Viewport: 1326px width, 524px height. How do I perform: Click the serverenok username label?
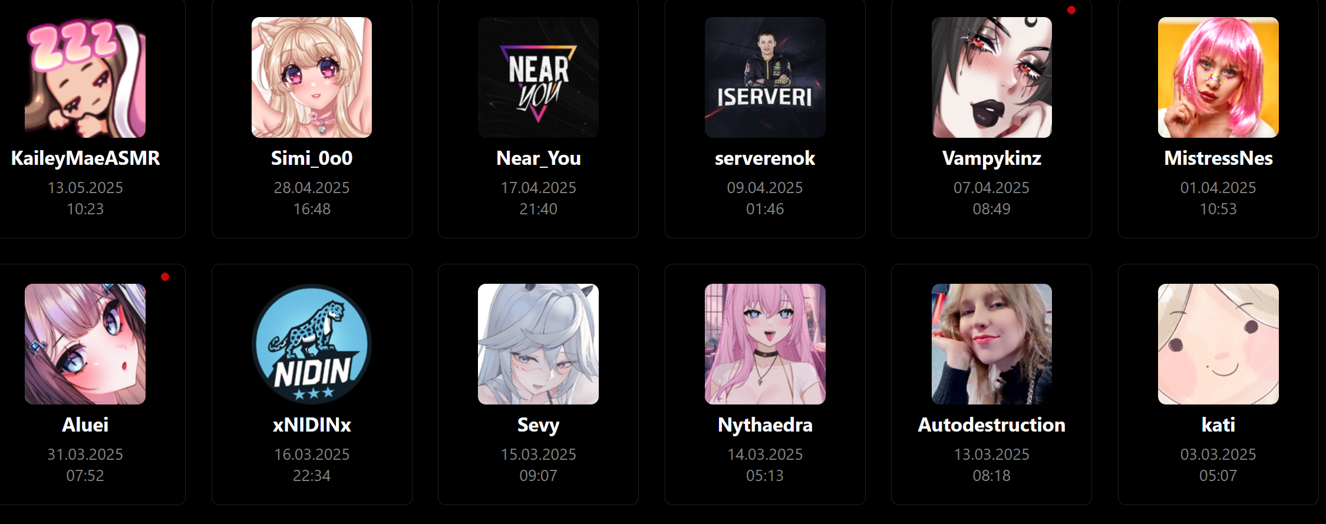765,158
